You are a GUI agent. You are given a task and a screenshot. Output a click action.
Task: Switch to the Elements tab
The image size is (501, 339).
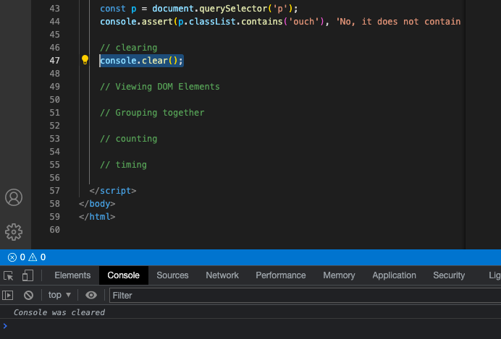pos(72,275)
